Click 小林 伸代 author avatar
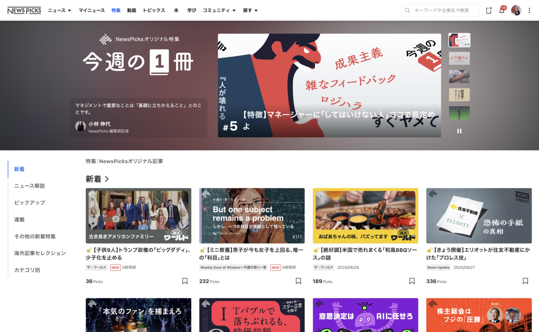 [80, 127]
